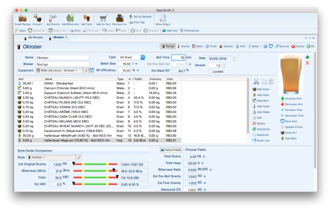Click Print Tab toolbar item
This screenshot has width=331, height=211.
point(137,22)
